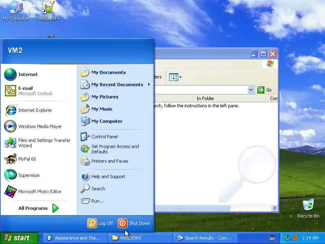Open Printers and Faxes
Screen dimensions: 325x244
click(115, 161)
